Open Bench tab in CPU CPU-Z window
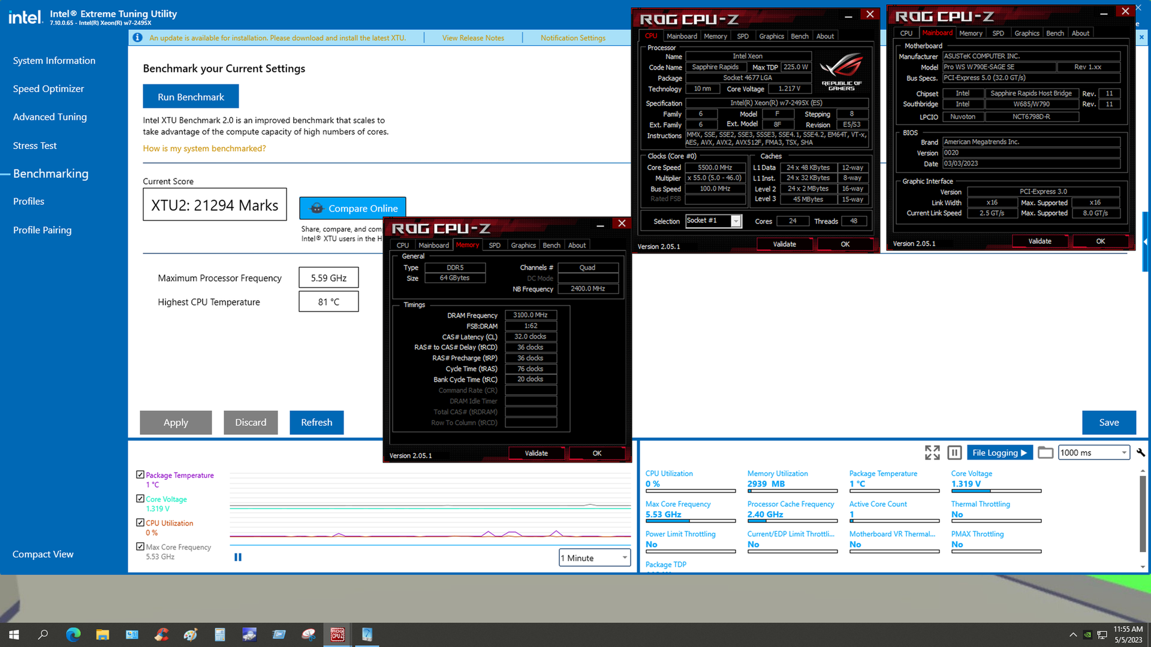 [800, 36]
